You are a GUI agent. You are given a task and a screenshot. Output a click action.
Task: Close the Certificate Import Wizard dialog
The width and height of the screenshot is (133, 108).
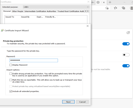click(88, 26)
